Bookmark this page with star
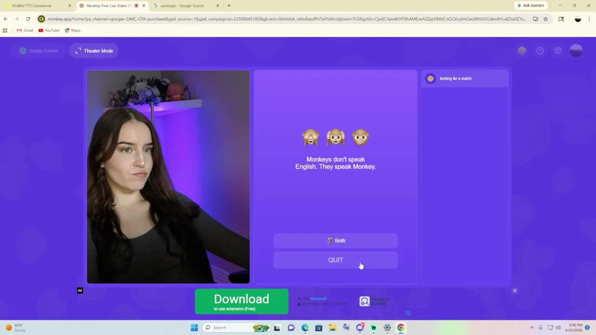Viewport: 596px width, 335px height. pyautogui.click(x=546, y=19)
